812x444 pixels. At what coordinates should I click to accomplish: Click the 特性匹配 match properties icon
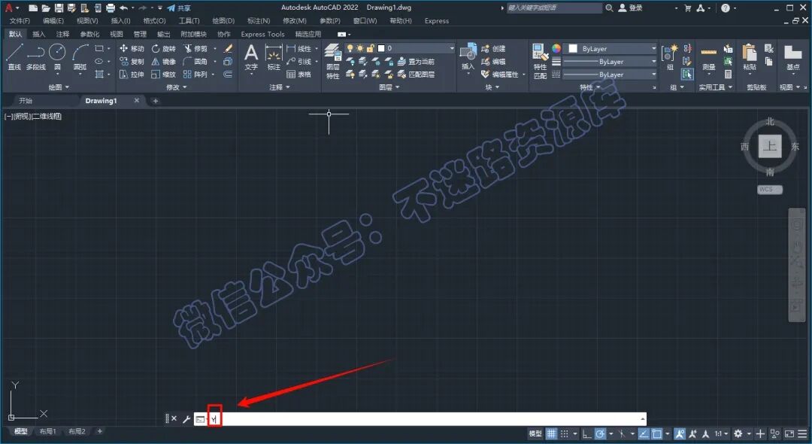pos(540,61)
